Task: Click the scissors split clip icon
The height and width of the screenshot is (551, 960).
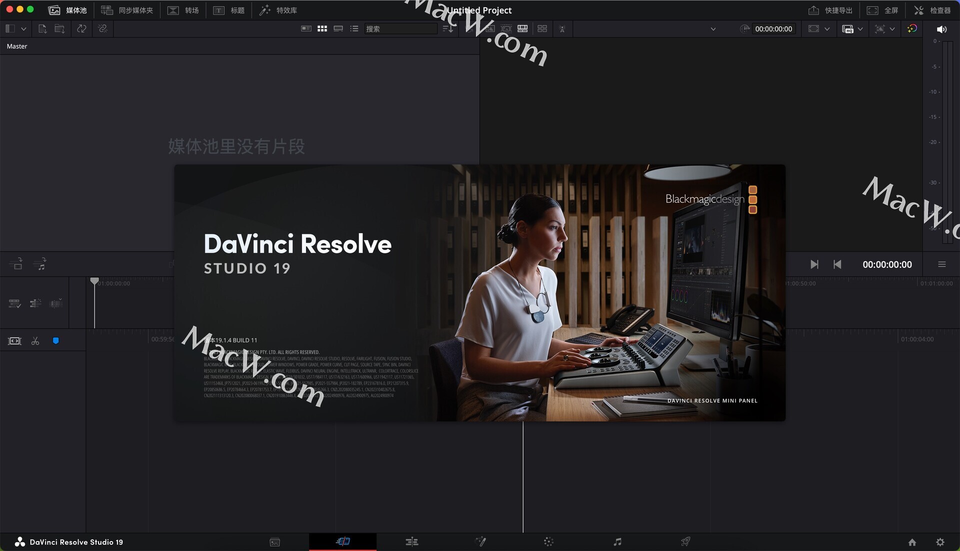Action: coord(35,341)
